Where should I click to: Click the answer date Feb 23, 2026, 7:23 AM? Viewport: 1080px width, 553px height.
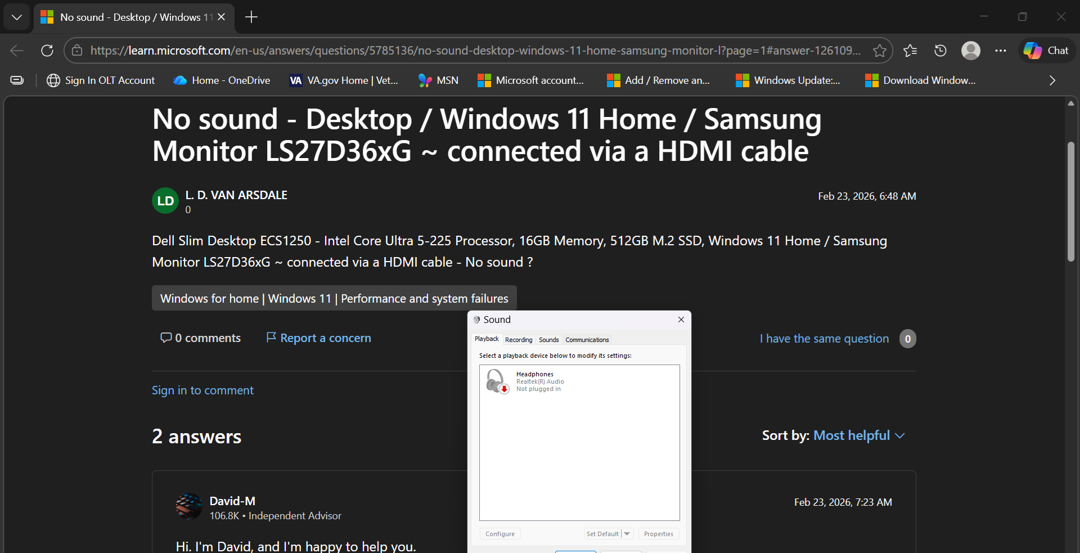click(x=843, y=502)
